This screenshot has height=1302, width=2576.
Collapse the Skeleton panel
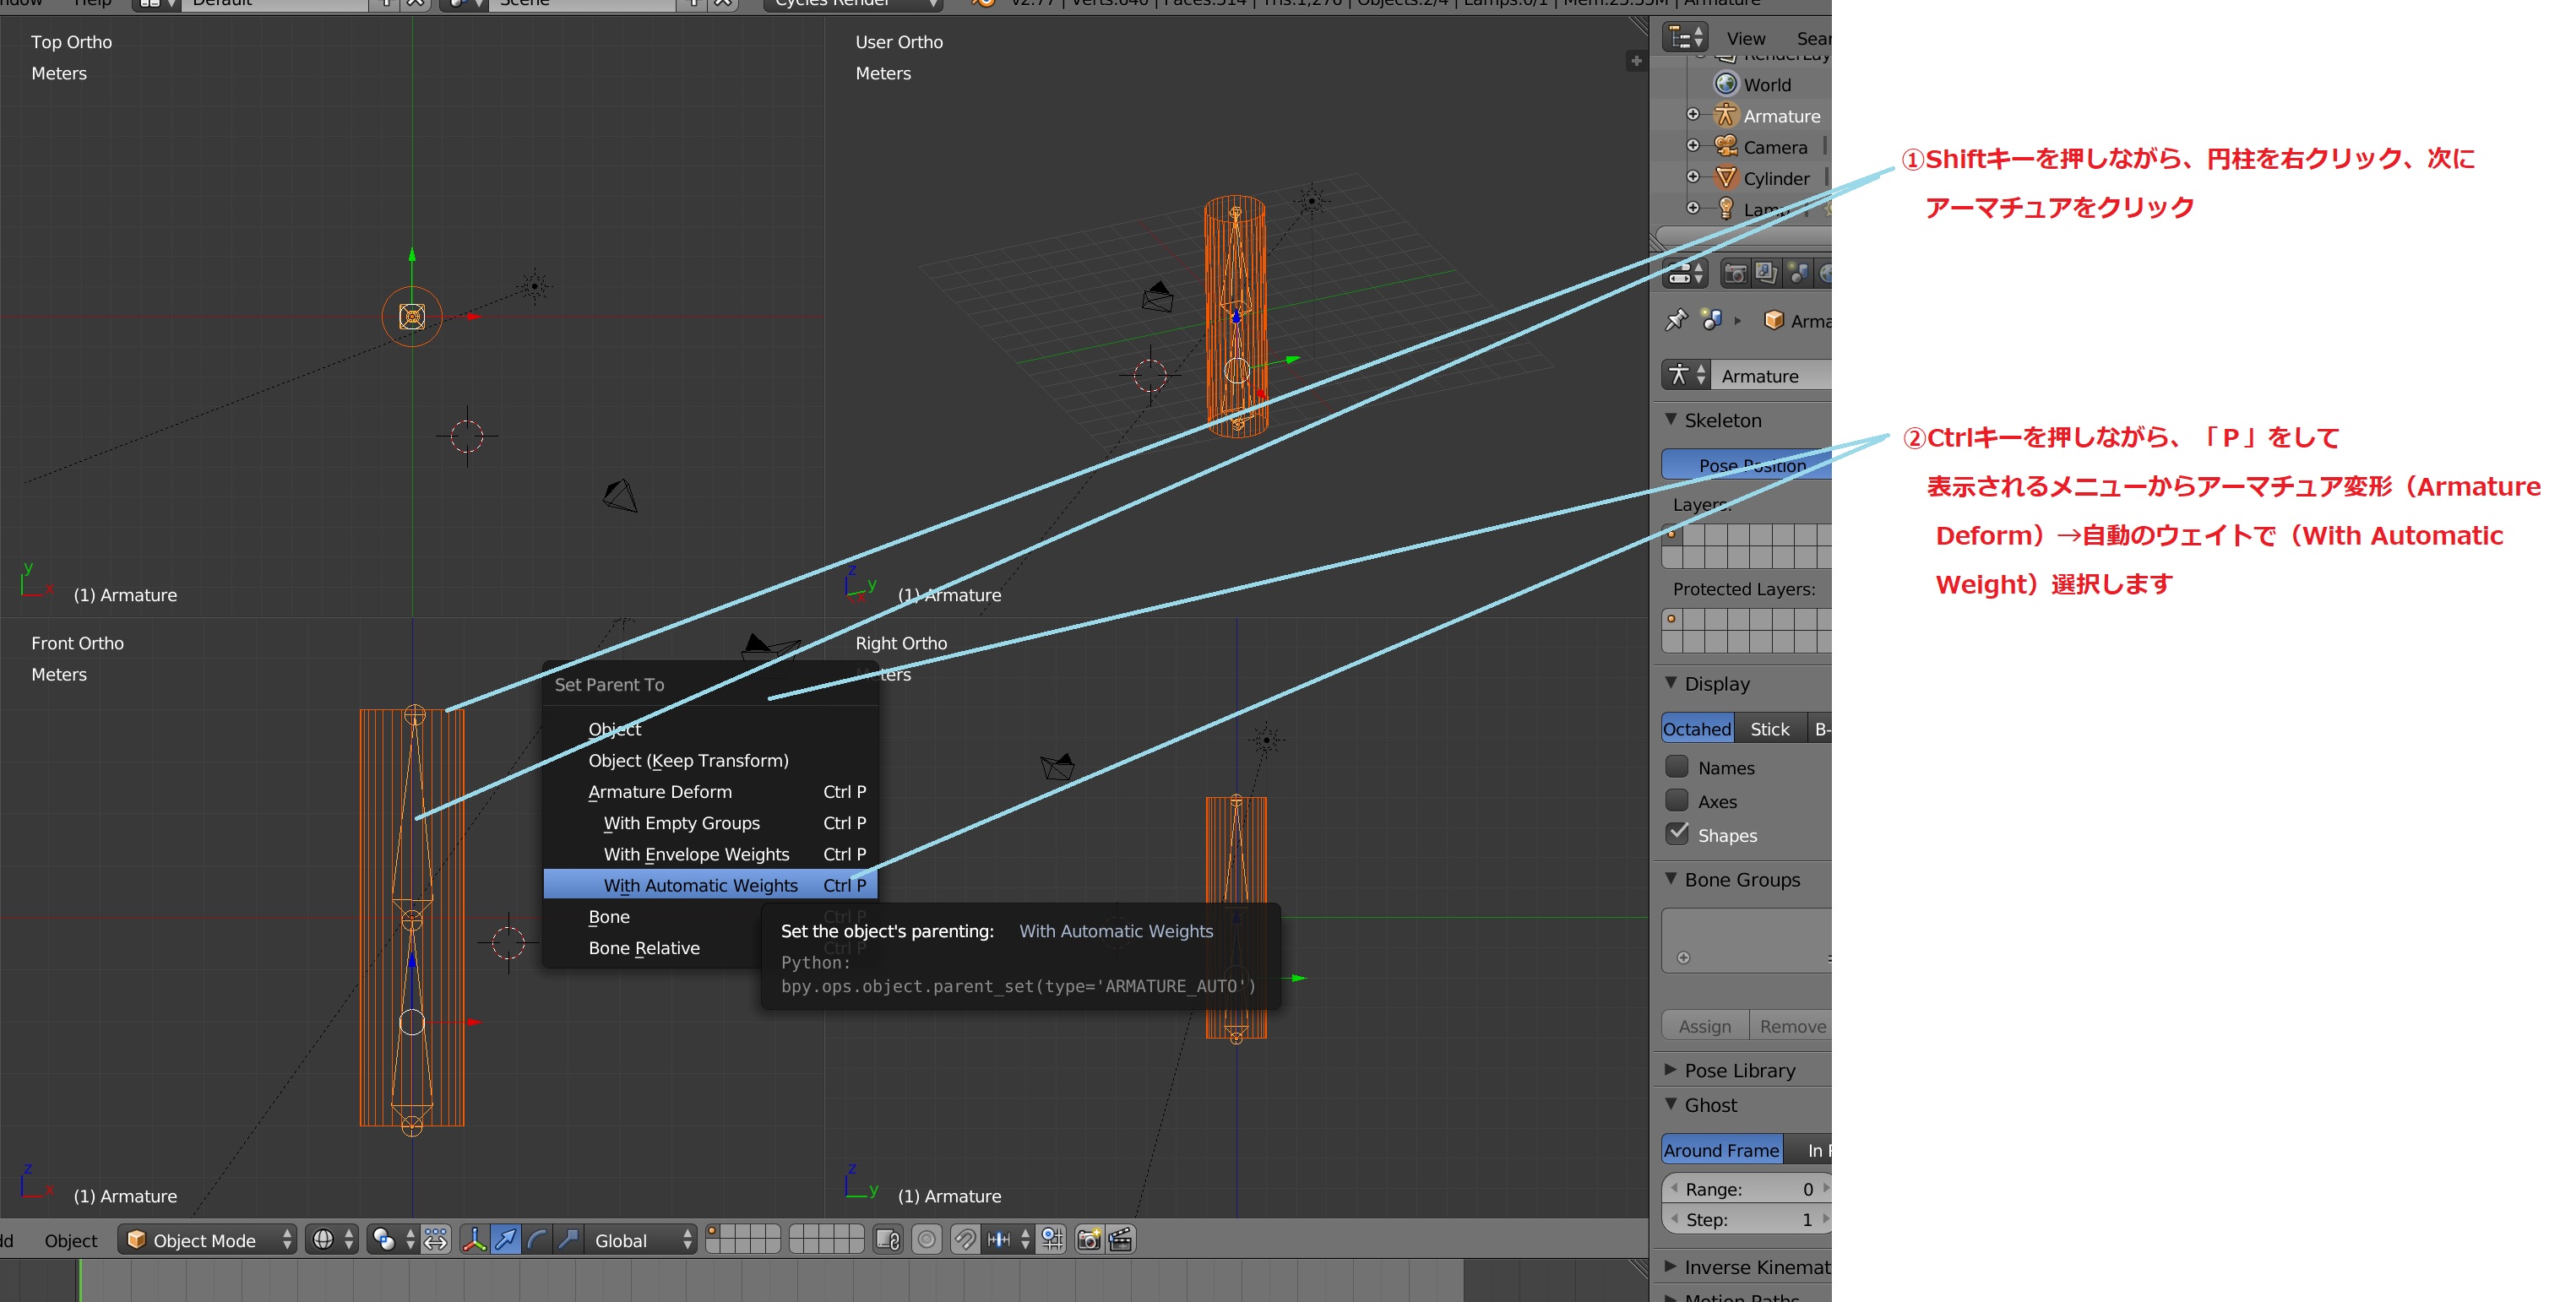point(1671,419)
